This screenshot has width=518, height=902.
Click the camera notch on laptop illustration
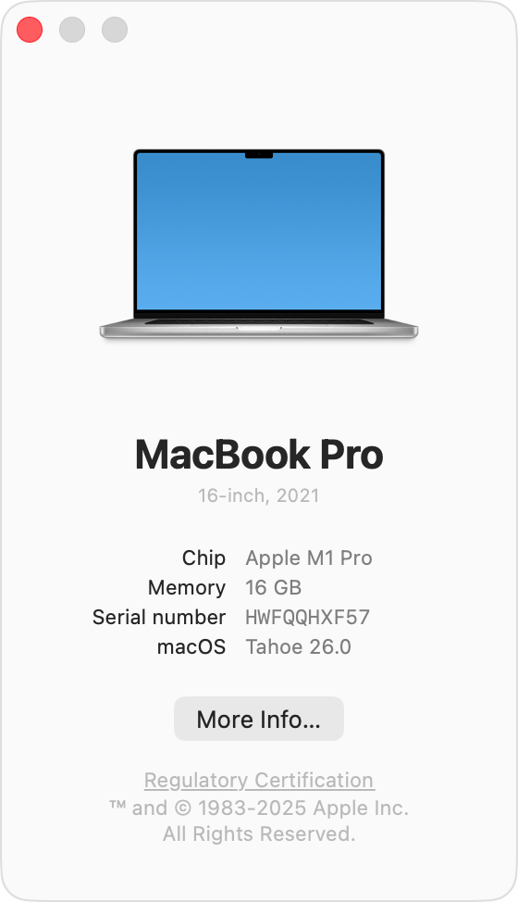point(259,155)
